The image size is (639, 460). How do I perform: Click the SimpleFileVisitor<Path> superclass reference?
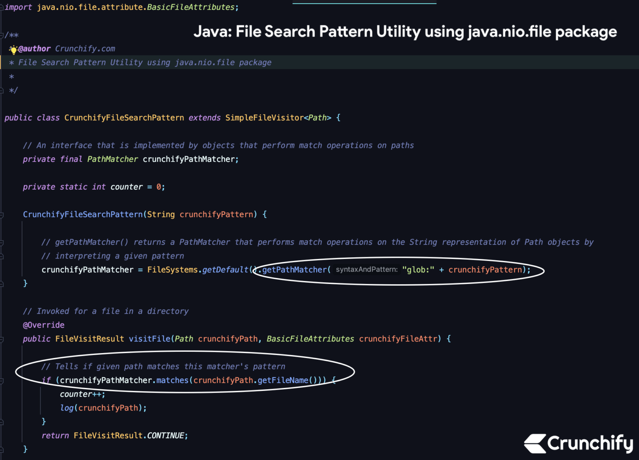(x=277, y=117)
